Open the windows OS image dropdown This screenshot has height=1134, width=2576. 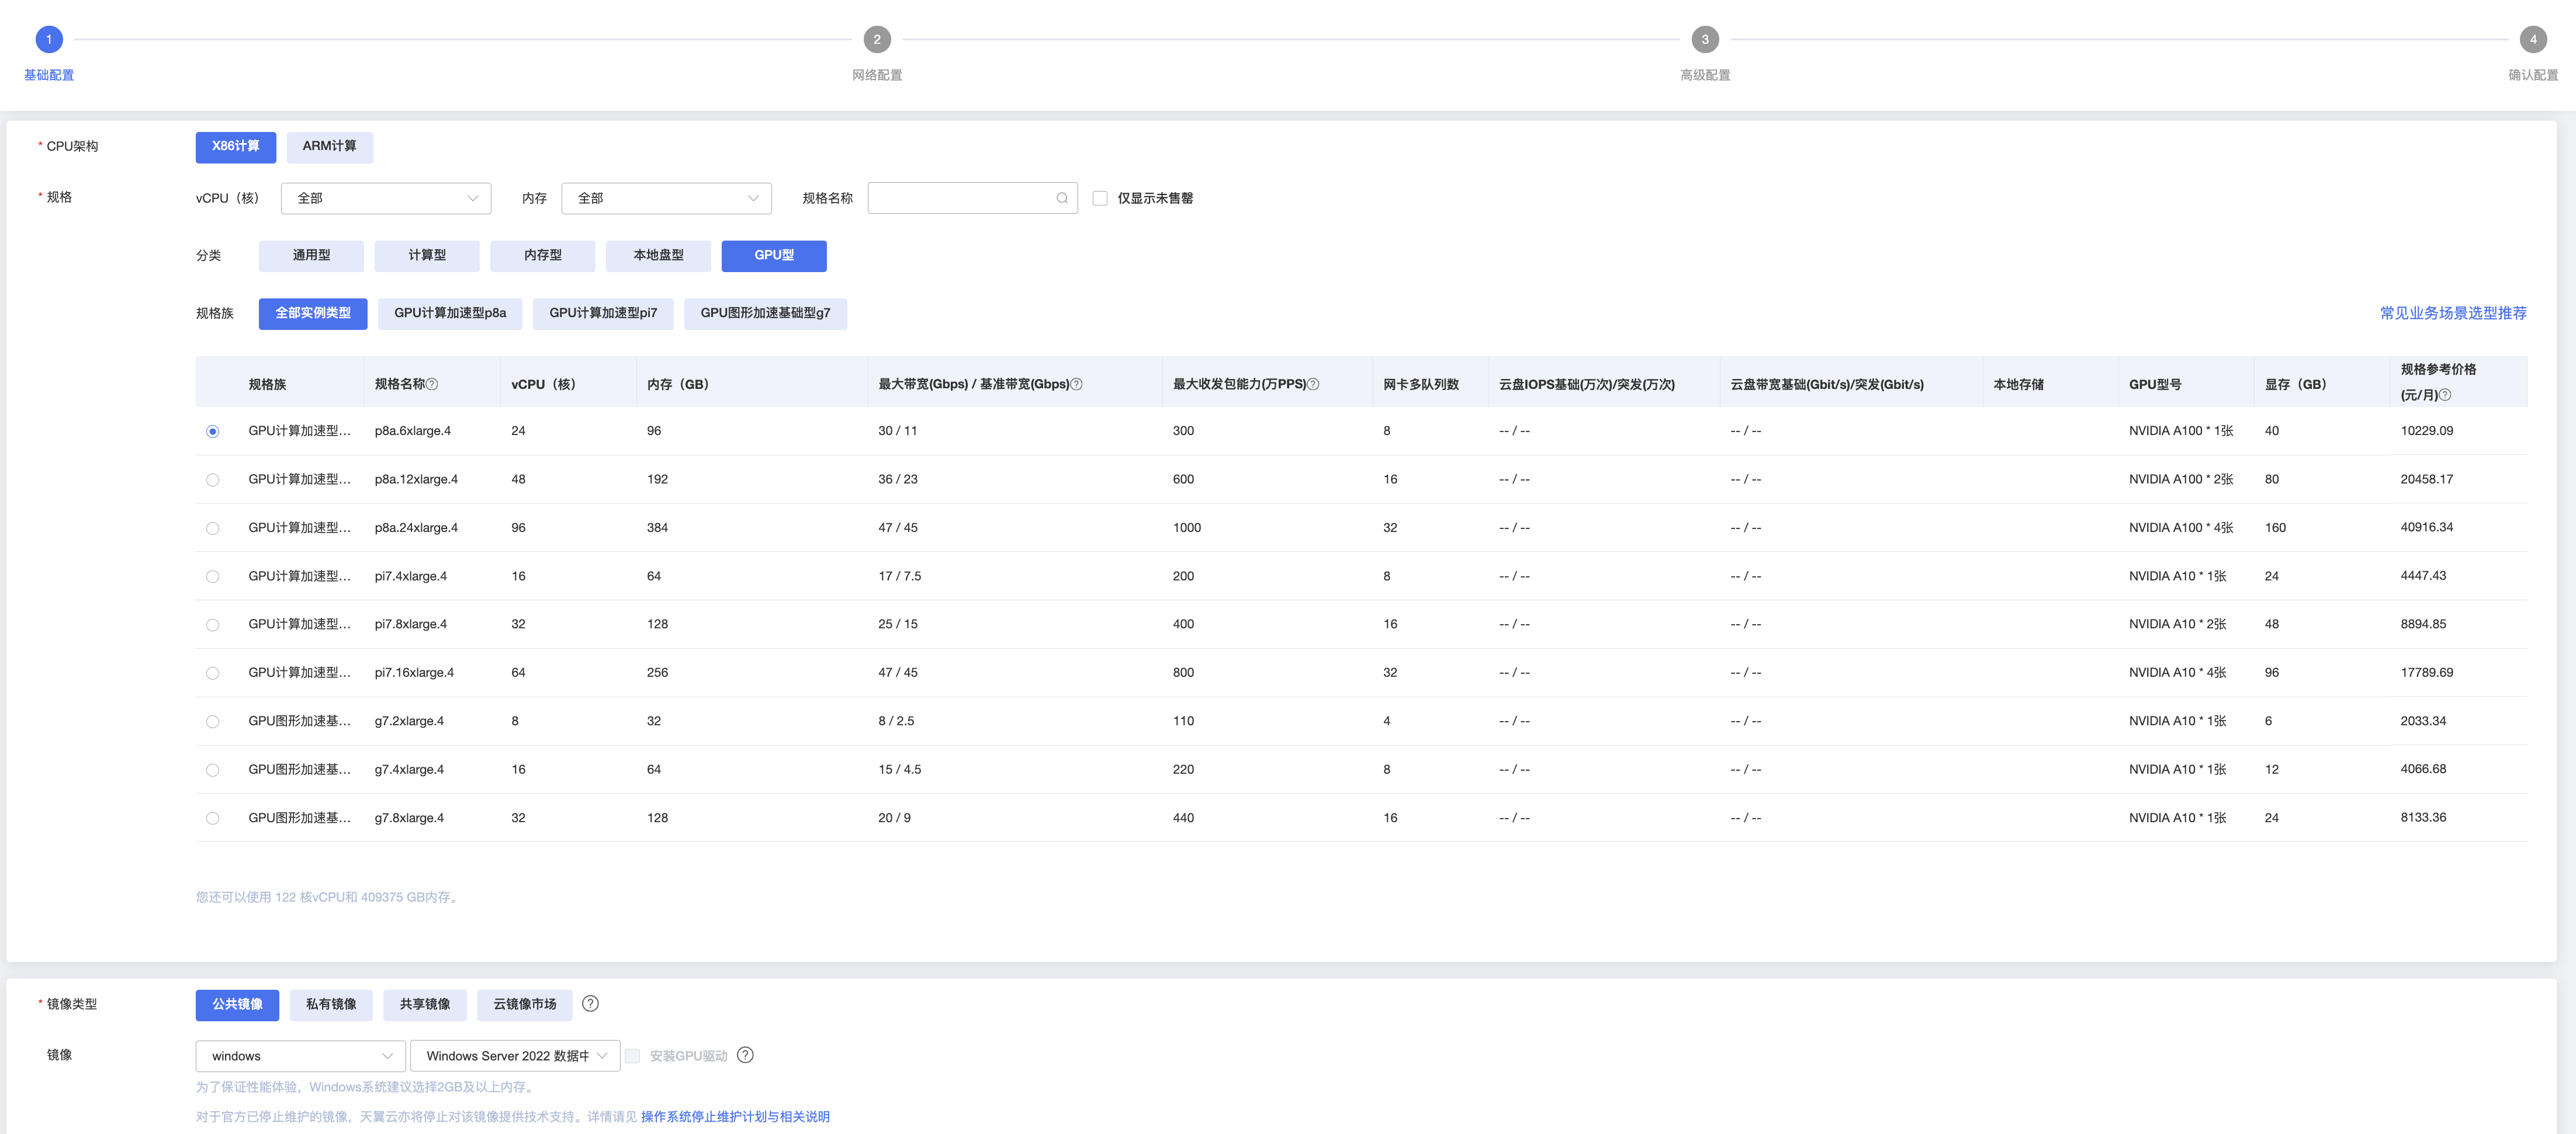pos(300,1056)
